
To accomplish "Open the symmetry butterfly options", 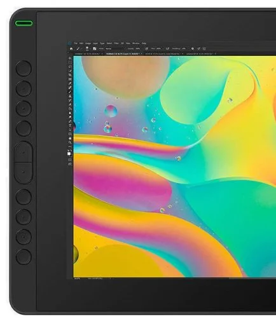I will tap(204, 49).
